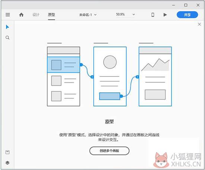Click the first artboard list illustration
The image size is (205, 170).
(63, 76)
